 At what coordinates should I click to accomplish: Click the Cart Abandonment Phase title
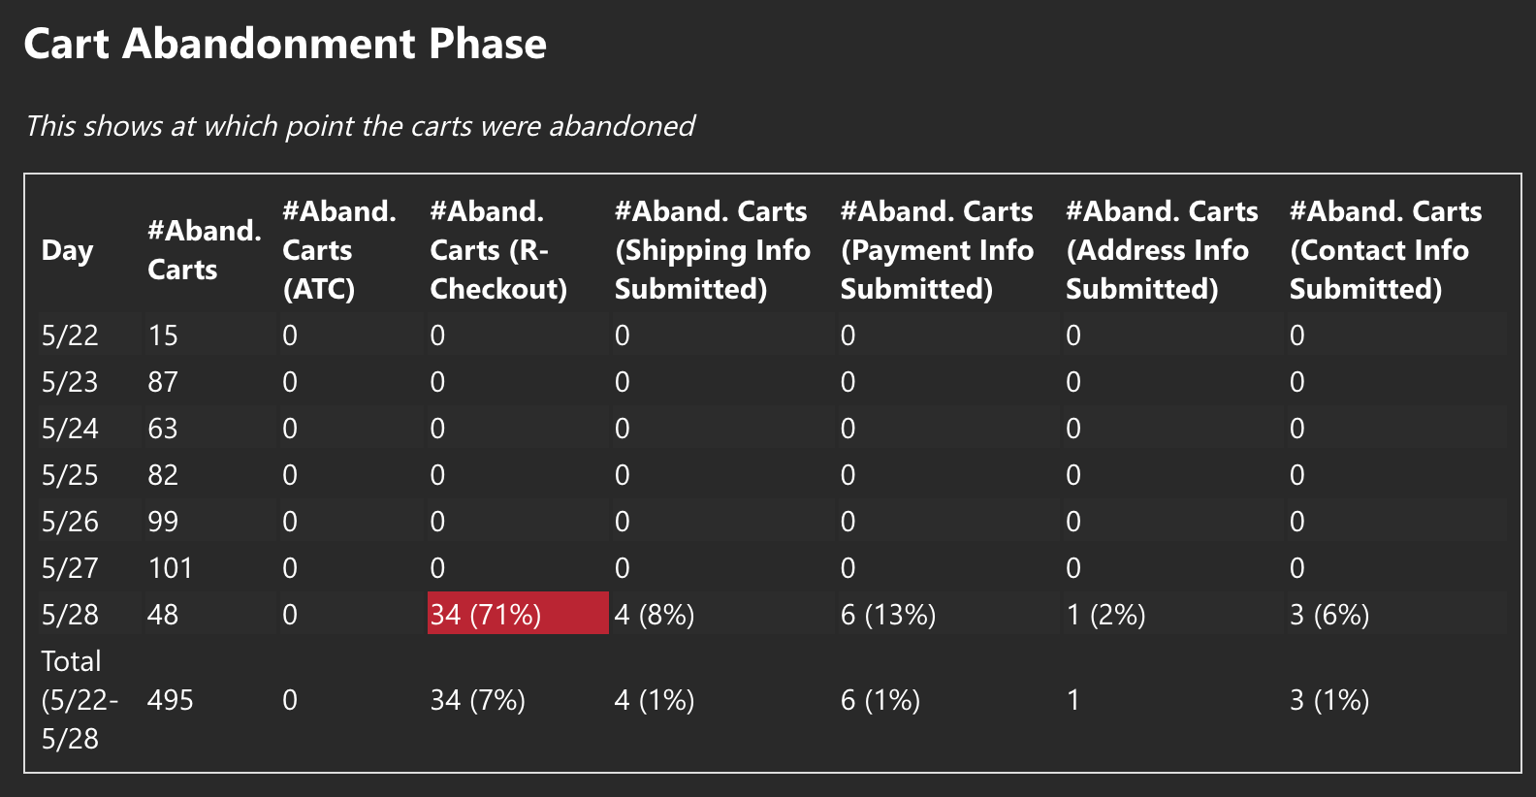[285, 44]
